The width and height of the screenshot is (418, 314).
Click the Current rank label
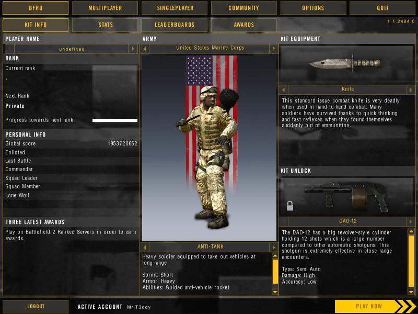click(20, 69)
